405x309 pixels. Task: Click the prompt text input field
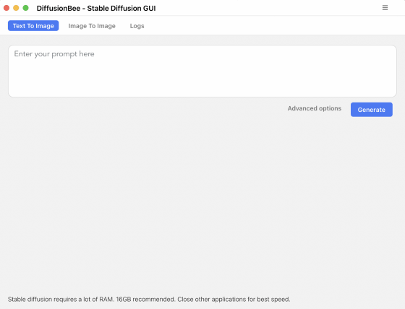click(202, 71)
